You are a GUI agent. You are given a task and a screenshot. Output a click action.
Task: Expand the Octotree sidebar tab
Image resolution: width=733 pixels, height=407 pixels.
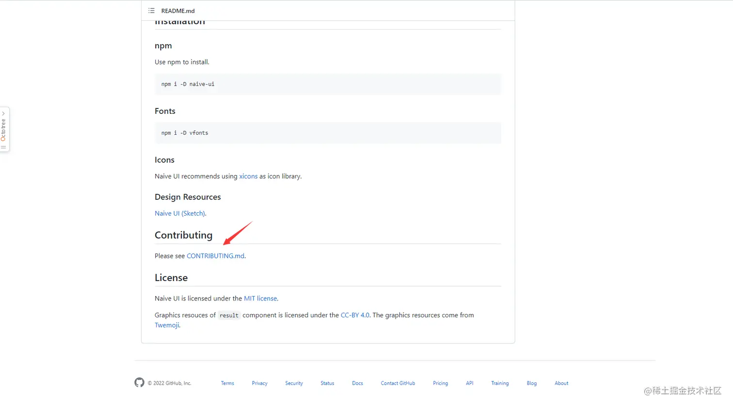pyautogui.click(x=4, y=129)
